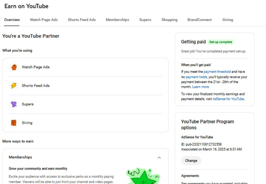This screenshot has height=184, width=266.
Task: Go to the Supers tab
Action: [x=145, y=20]
